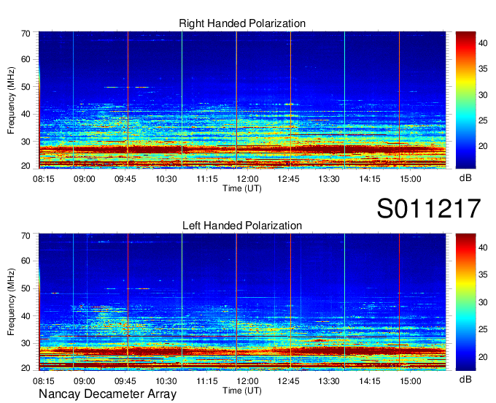Click the 35 dB value on Left Handed color bar
This screenshot has height=403, width=496.
[483, 275]
